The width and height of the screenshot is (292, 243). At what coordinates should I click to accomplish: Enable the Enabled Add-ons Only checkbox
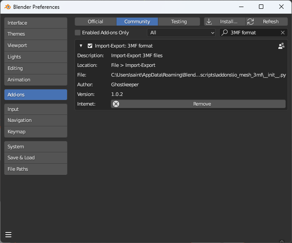(x=78, y=33)
